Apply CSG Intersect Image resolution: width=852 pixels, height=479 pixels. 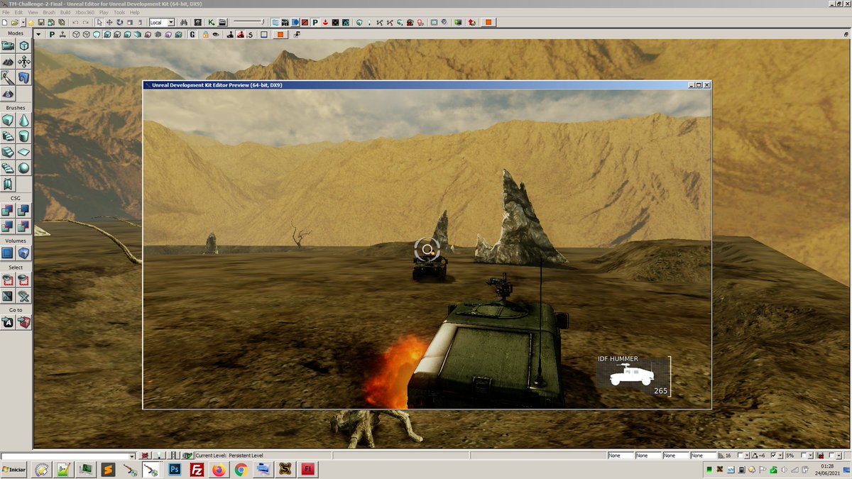(8, 226)
